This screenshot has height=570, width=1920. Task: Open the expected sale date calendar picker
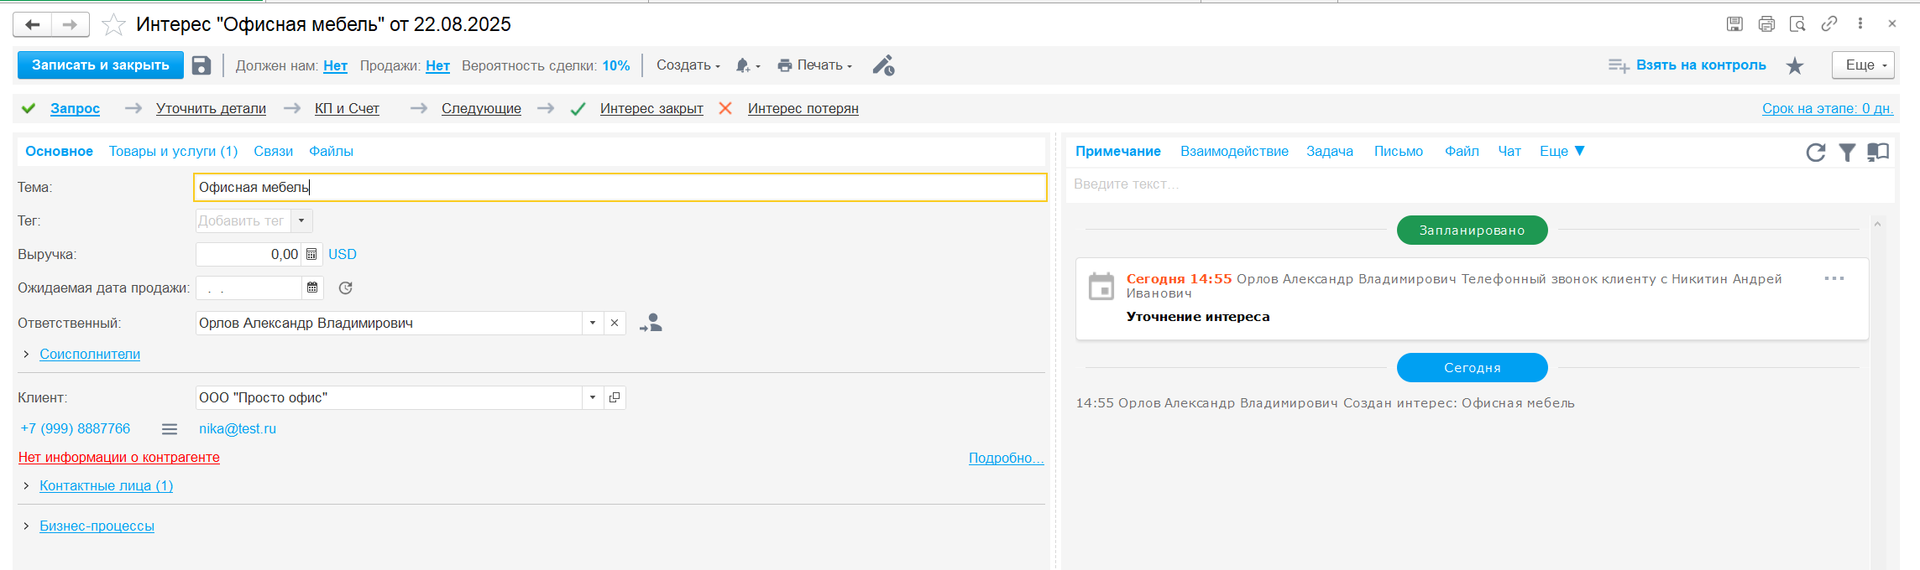(x=312, y=288)
